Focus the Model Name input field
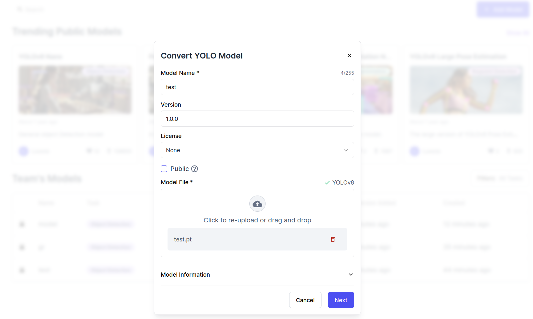533x319 pixels. pyautogui.click(x=257, y=87)
